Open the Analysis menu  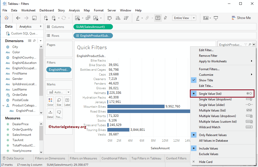pyautogui.click(x=74, y=10)
